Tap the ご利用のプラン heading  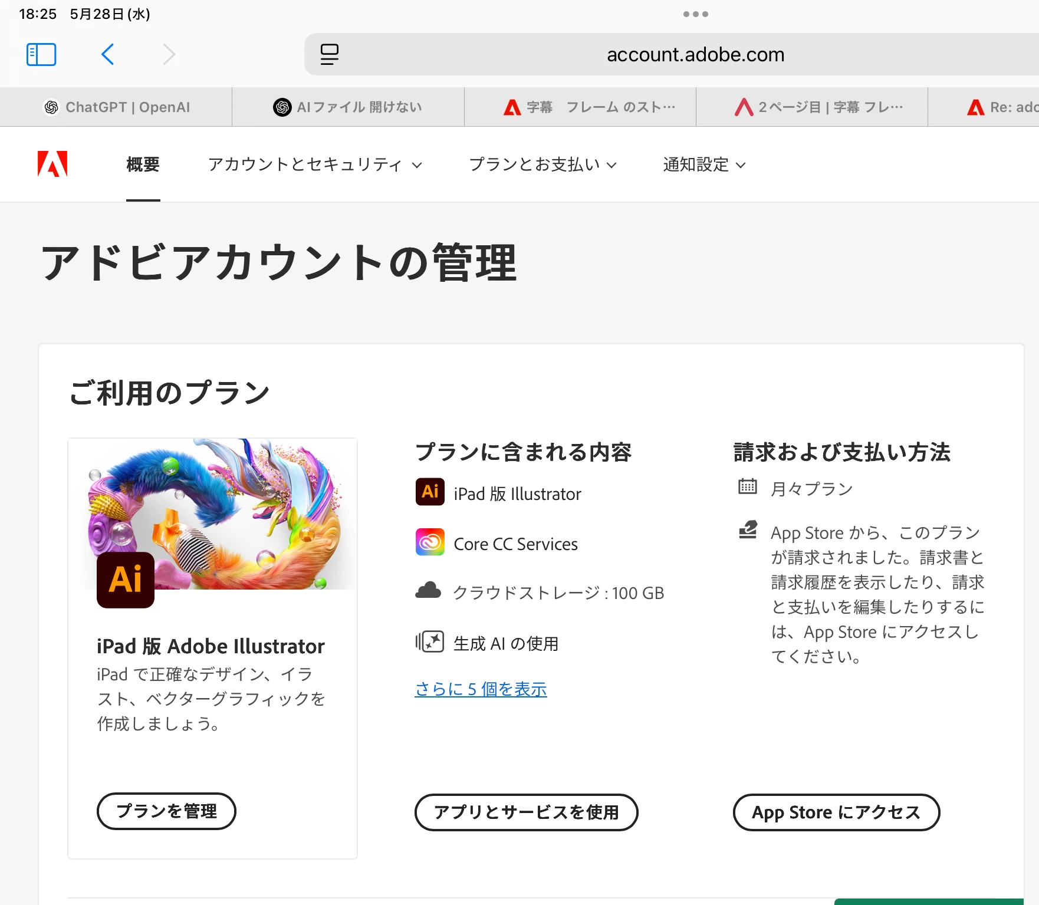point(170,393)
